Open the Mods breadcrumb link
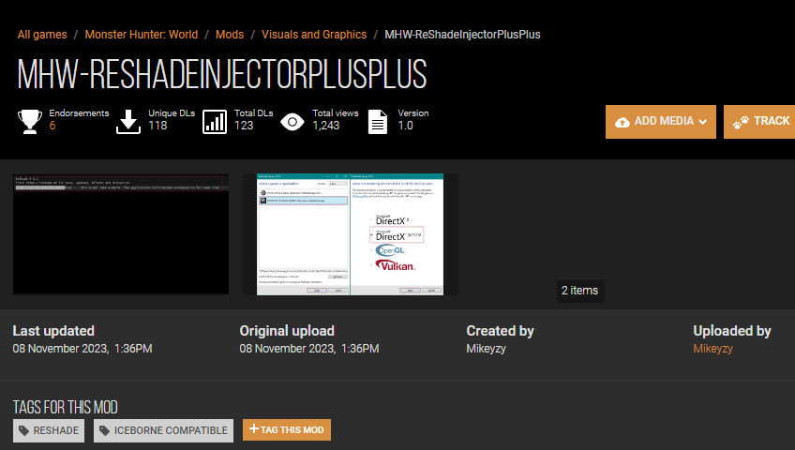Viewport: 795px width, 450px height. 230,35
